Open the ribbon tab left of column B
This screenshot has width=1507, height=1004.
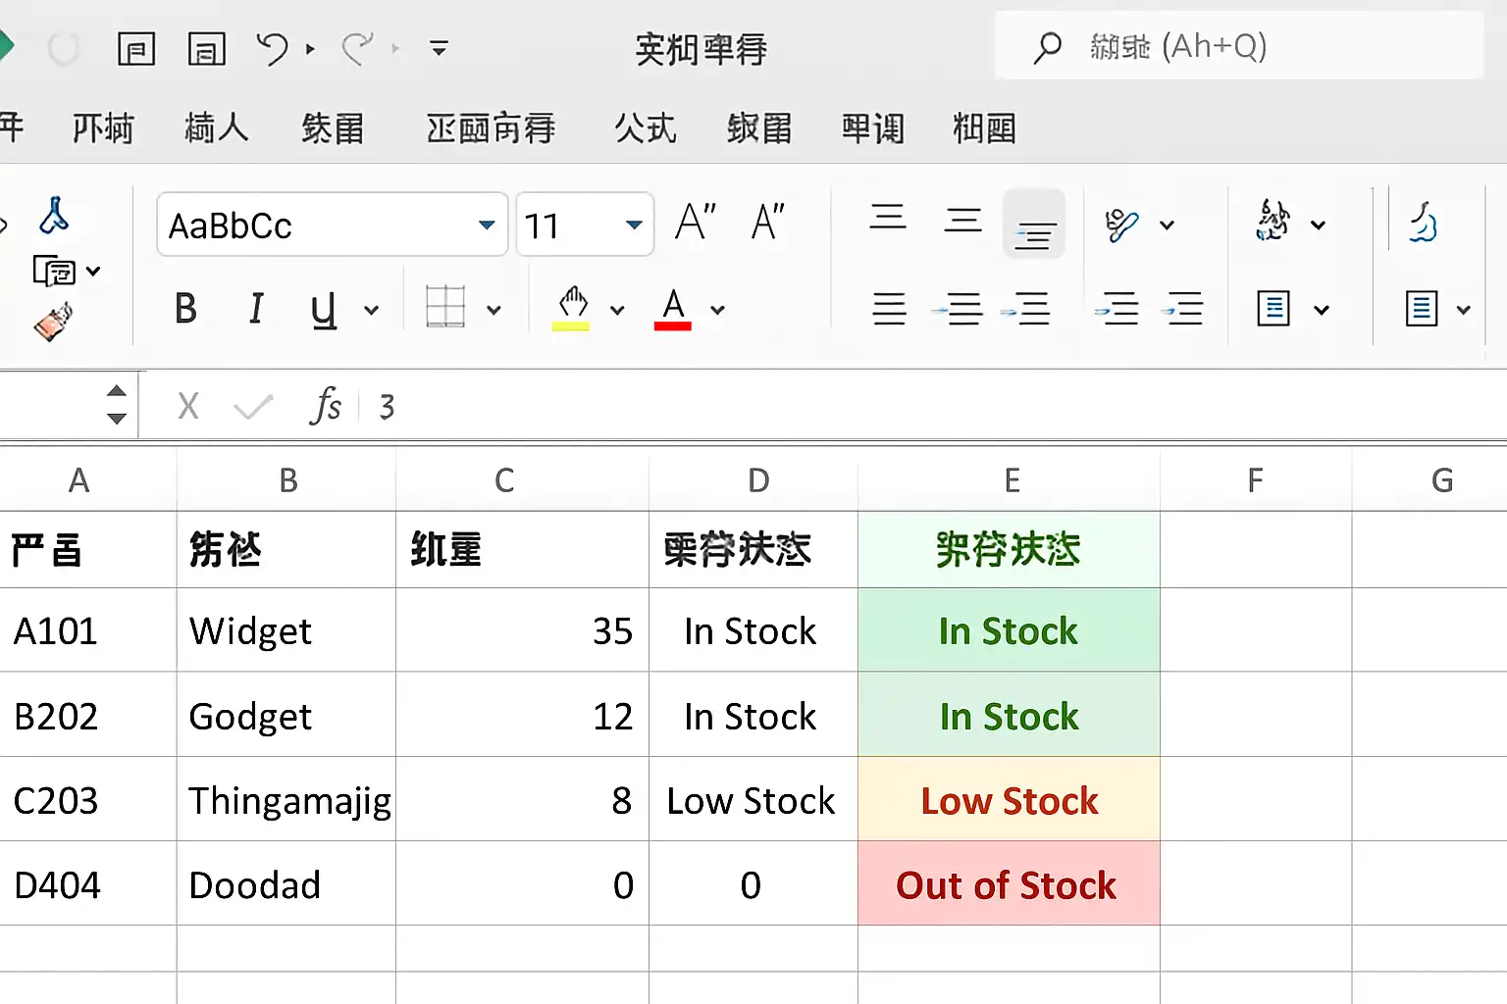pyautogui.click(x=216, y=127)
